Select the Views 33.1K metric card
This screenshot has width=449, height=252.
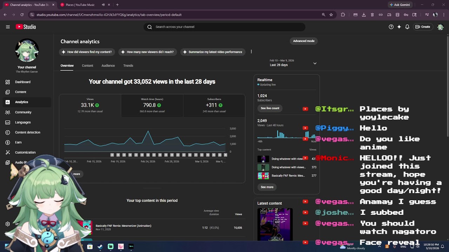click(x=90, y=105)
